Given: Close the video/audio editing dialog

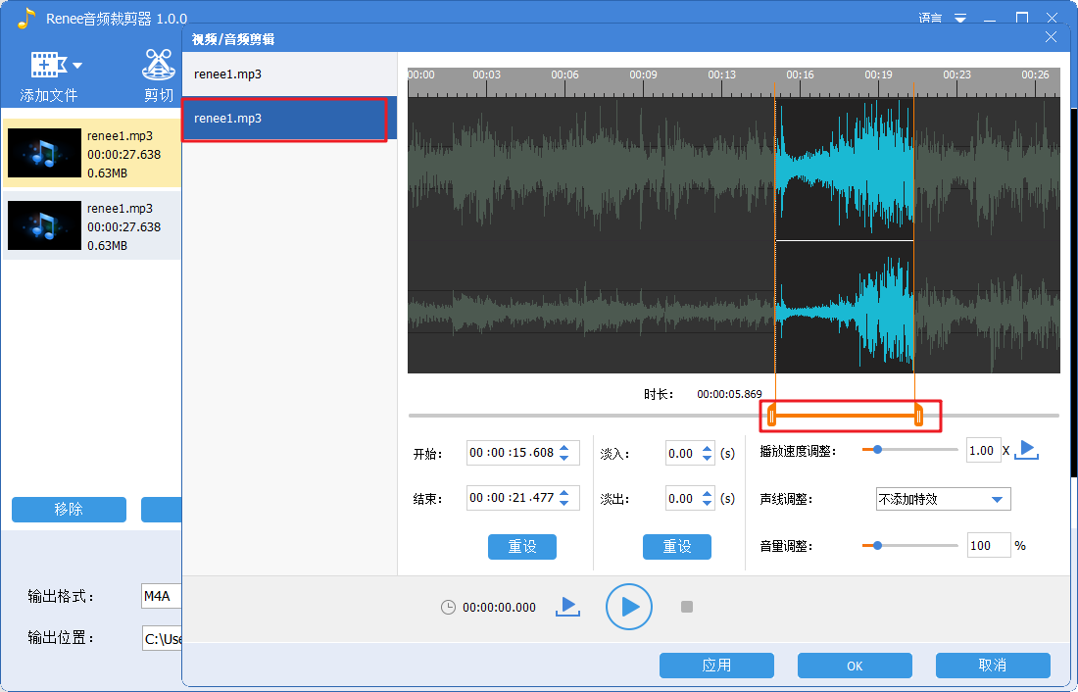Looking at the screenshot, I should pos(1051,37).
